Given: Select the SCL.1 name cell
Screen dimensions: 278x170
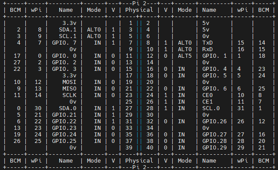Looking at the screenshot, I should 68,36.
